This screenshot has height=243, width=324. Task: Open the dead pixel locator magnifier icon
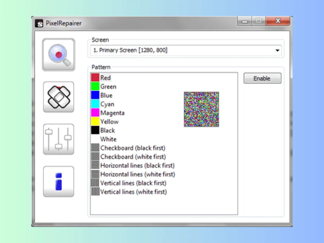pyautogui.click(x=58, y=54)
